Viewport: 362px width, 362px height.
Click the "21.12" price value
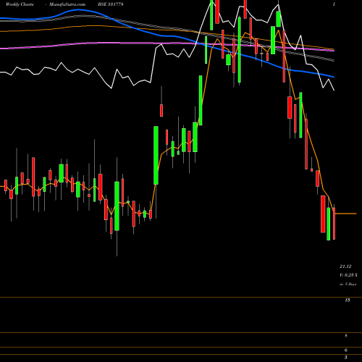pos(345,266)
